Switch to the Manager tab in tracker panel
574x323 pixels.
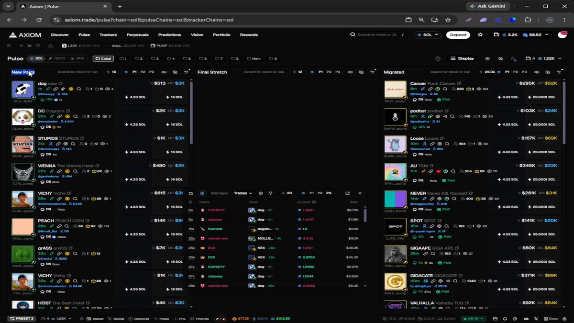point(220,193)
